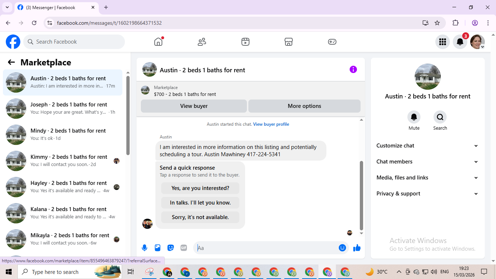
Task: Open the Hayley conversation in the list
Action: 63,187
